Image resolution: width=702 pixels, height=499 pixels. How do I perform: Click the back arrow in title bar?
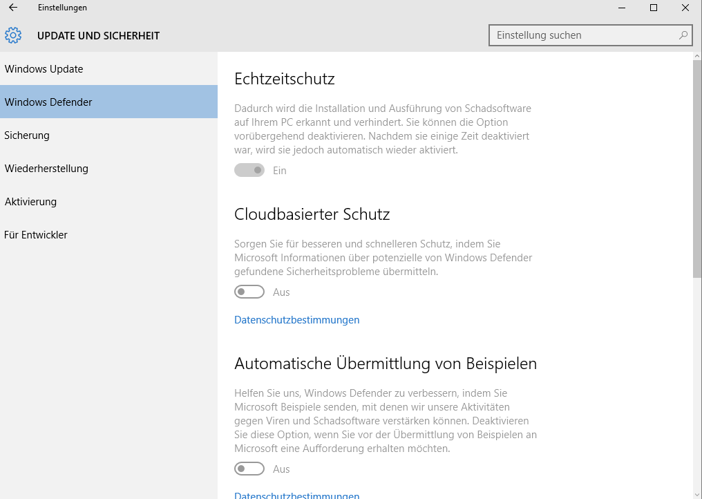tap(13, 7)
